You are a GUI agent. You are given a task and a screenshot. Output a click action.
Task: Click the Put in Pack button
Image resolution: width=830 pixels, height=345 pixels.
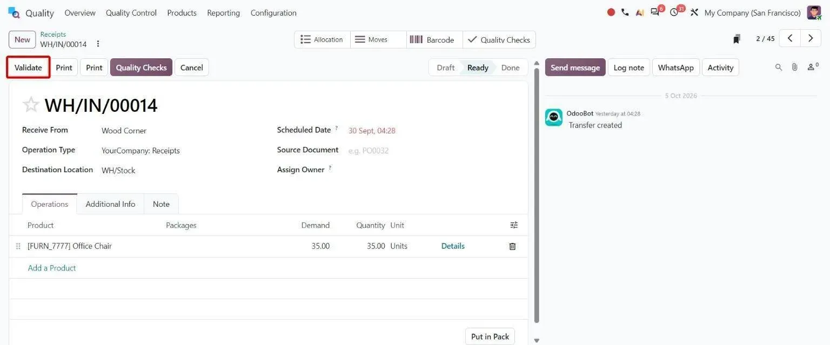490,336
